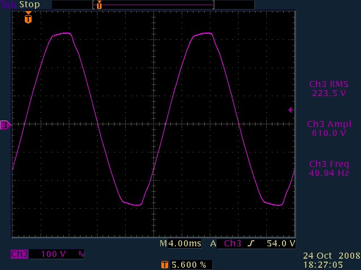This screenshot has width=361, height=270.
Task: Click the bandwidth limit icon beside 100 V
Action: 81,255
